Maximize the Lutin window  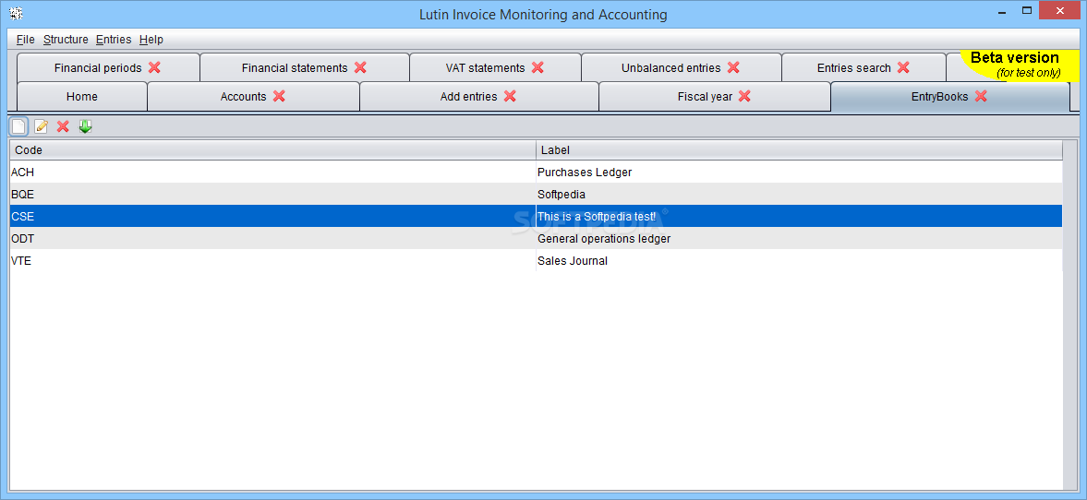pyautogui.click(x=1027, y=11)
